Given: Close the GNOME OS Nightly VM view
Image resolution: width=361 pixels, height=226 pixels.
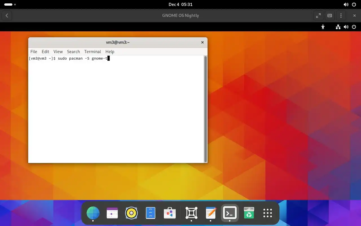Looking at the screenshot, I should [x=355, y=16].
